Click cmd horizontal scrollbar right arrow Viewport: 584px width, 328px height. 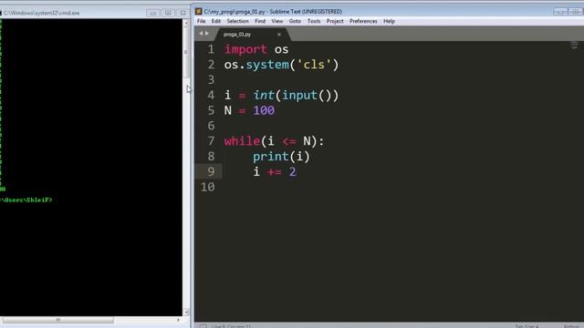[x=178, y=320]
